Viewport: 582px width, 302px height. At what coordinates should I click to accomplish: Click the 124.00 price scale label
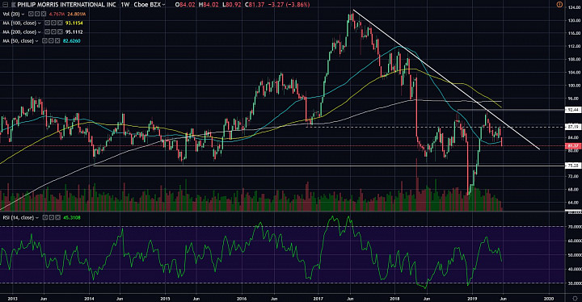pyautogui.click(x=574, y=6)
